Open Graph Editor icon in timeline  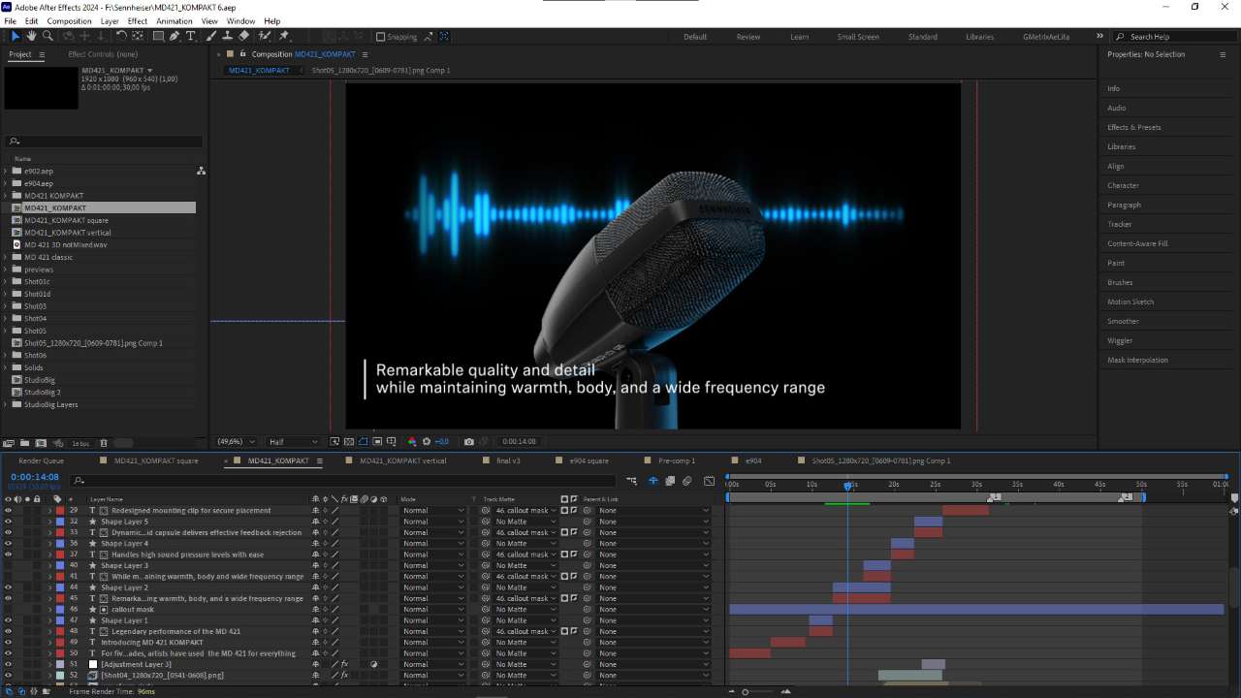pyautogui.click(x=709, y=481)
